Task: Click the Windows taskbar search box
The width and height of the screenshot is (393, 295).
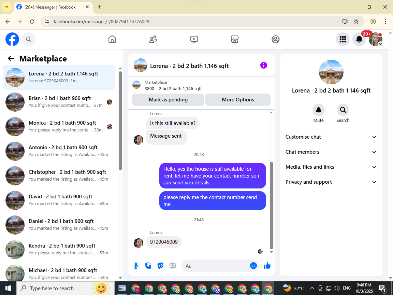Action: click(65, 288)
